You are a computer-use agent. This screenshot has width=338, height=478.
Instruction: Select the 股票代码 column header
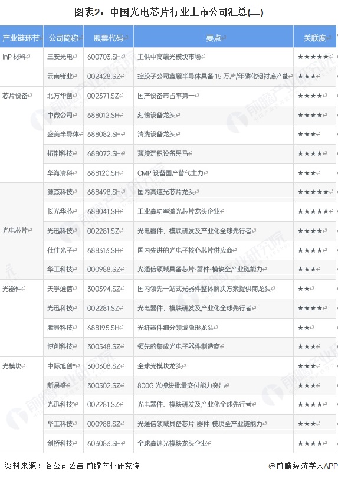(x=109, y=37)
